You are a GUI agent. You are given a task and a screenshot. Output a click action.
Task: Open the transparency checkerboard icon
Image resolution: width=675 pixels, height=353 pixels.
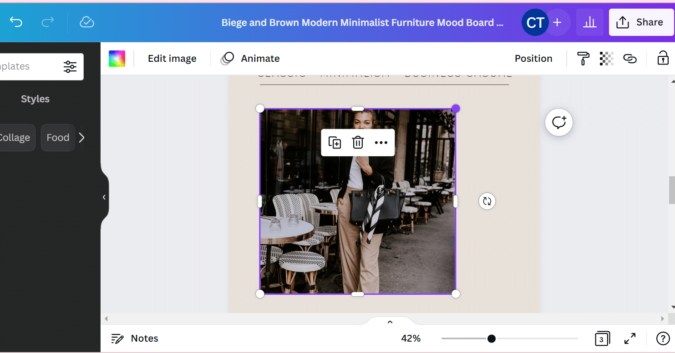(x=606, y=59)
